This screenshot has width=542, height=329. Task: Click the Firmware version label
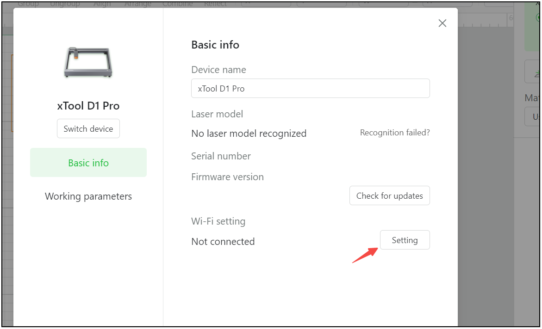227,177
